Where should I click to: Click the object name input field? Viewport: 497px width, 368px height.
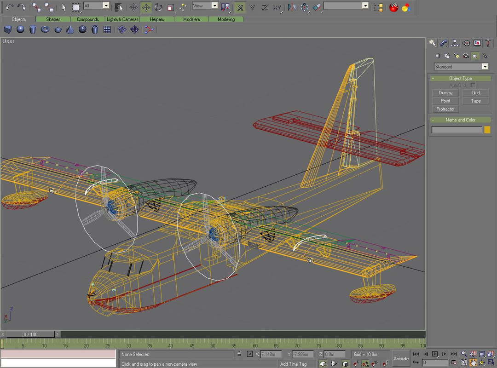click(x=457, y=129)
